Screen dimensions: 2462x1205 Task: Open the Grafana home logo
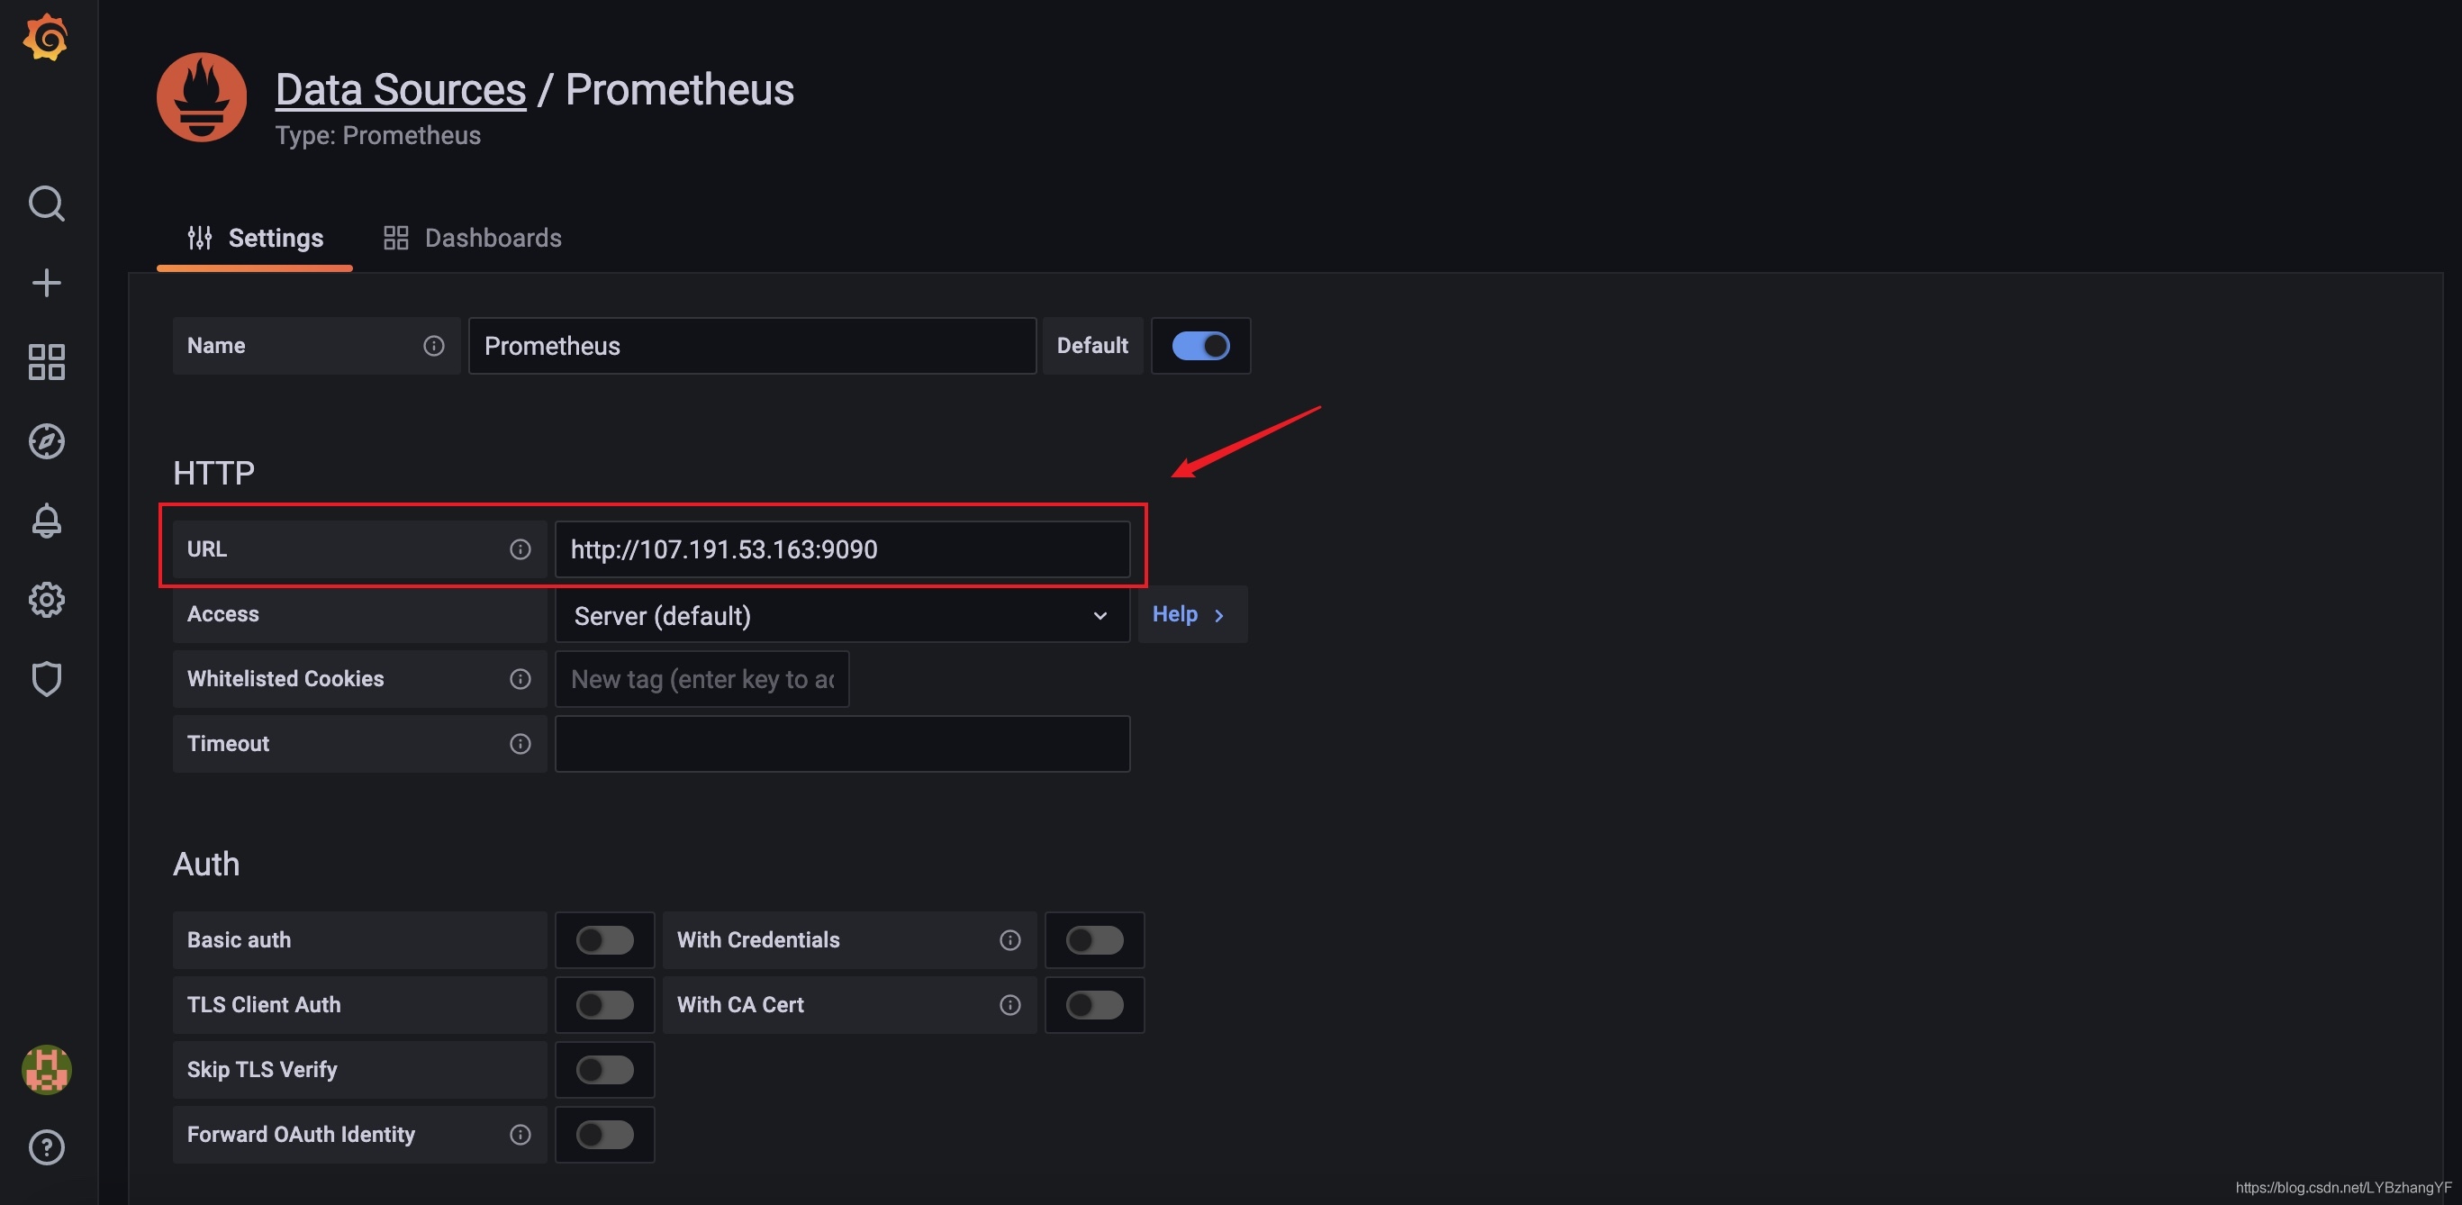[x=46, y=38]
